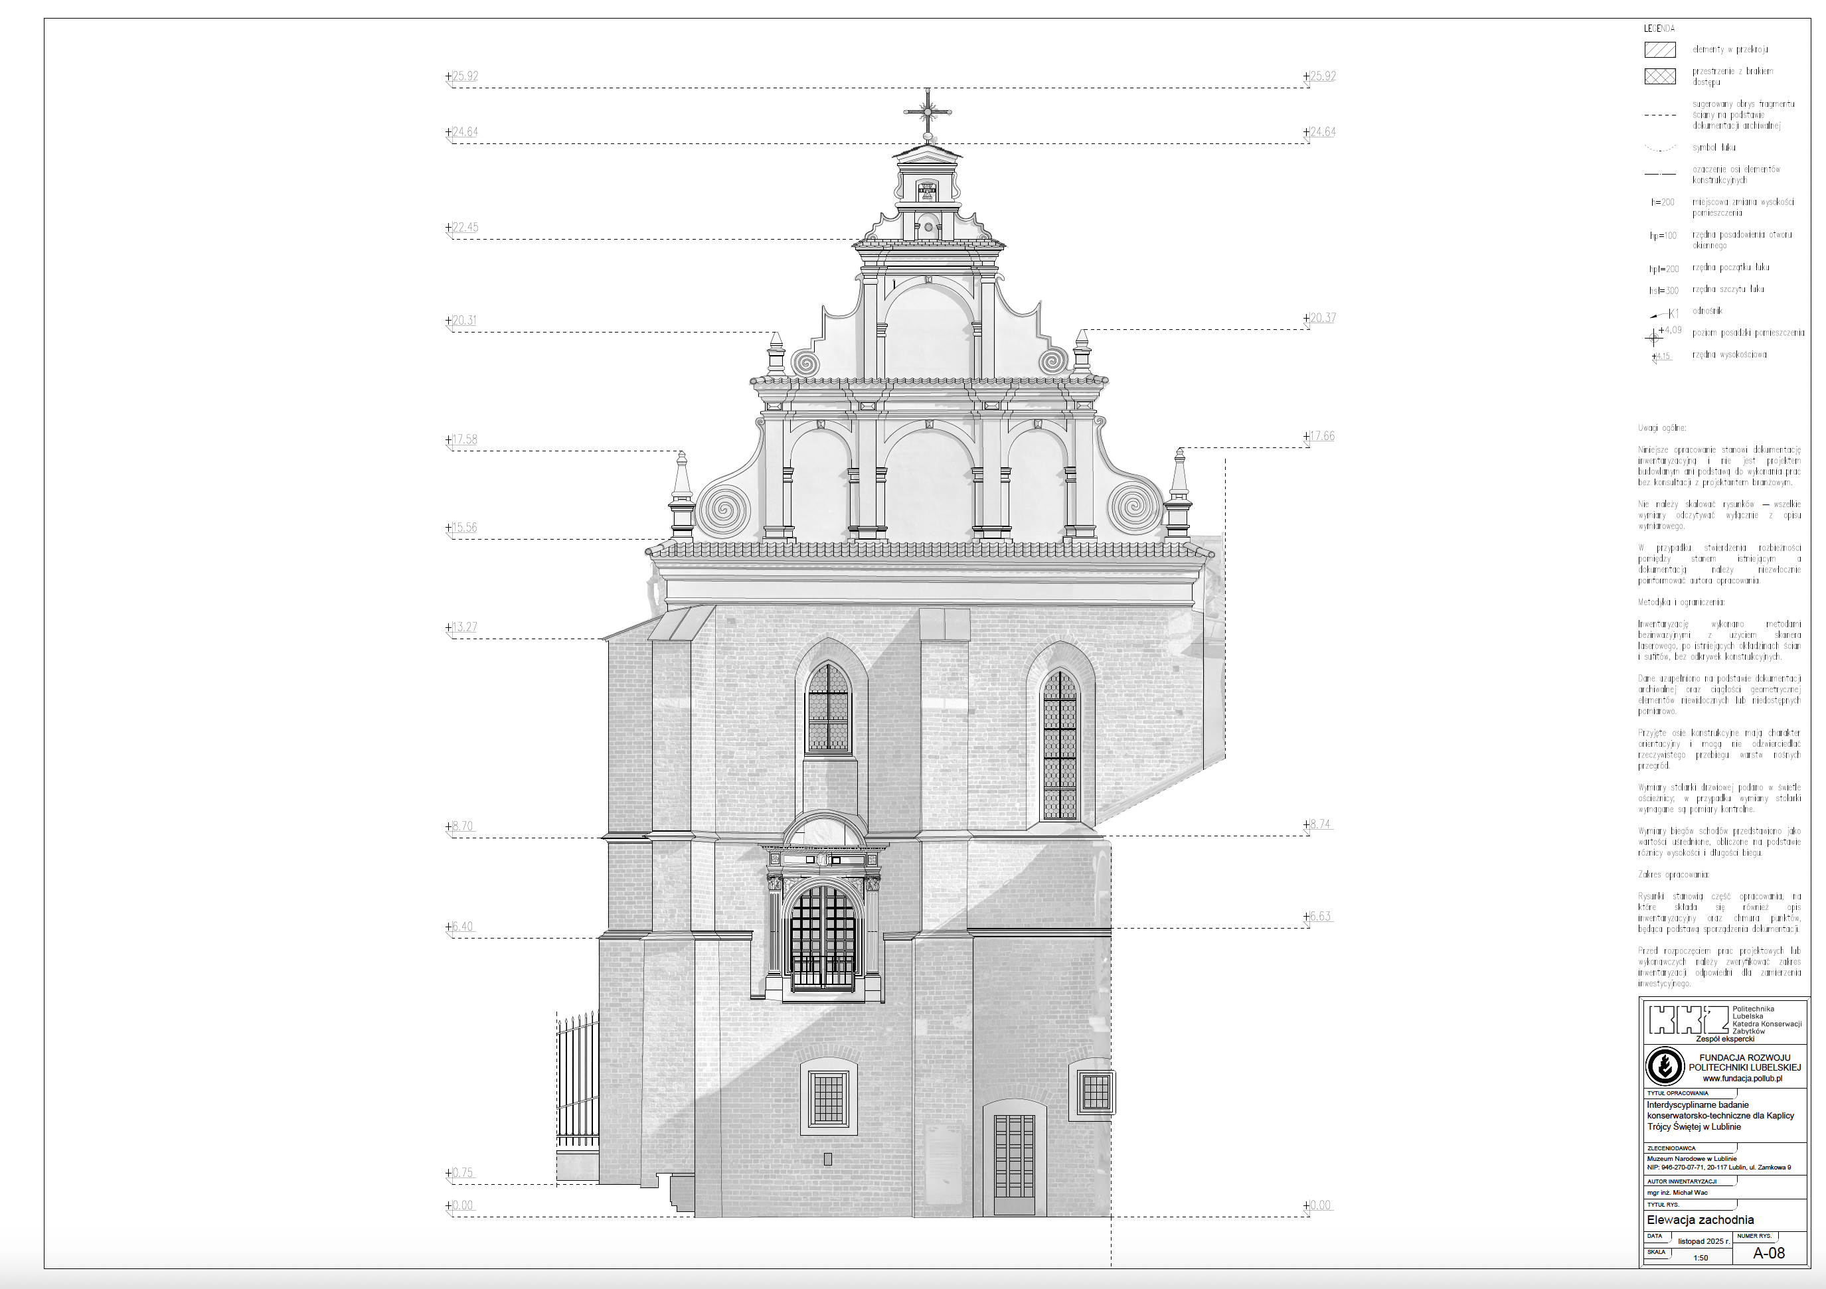Click the LEGENDA heading

point(1659,29)
